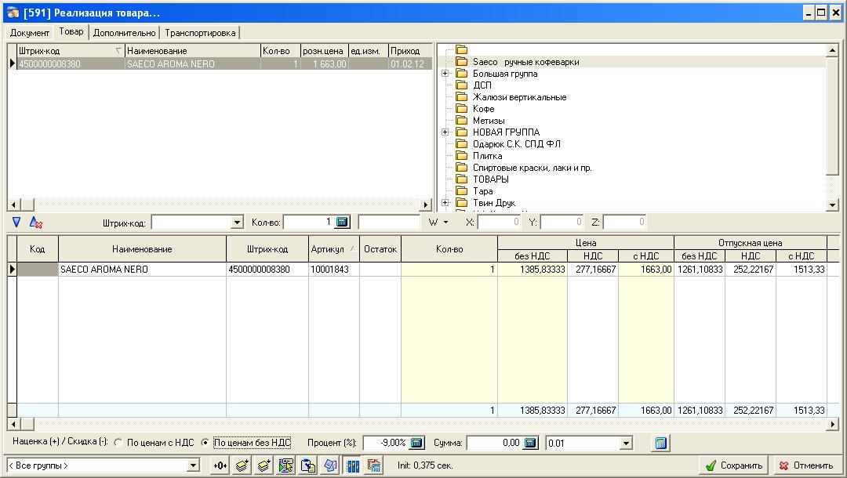Select the По ценам с НДС radio button
The width and height of the screenshot is (847, 478).
click(118, 443)
